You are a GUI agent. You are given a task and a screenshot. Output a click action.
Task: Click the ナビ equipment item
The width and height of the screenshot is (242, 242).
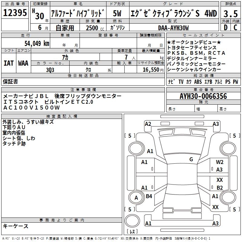pyautogui.click(x=171, y=82)
